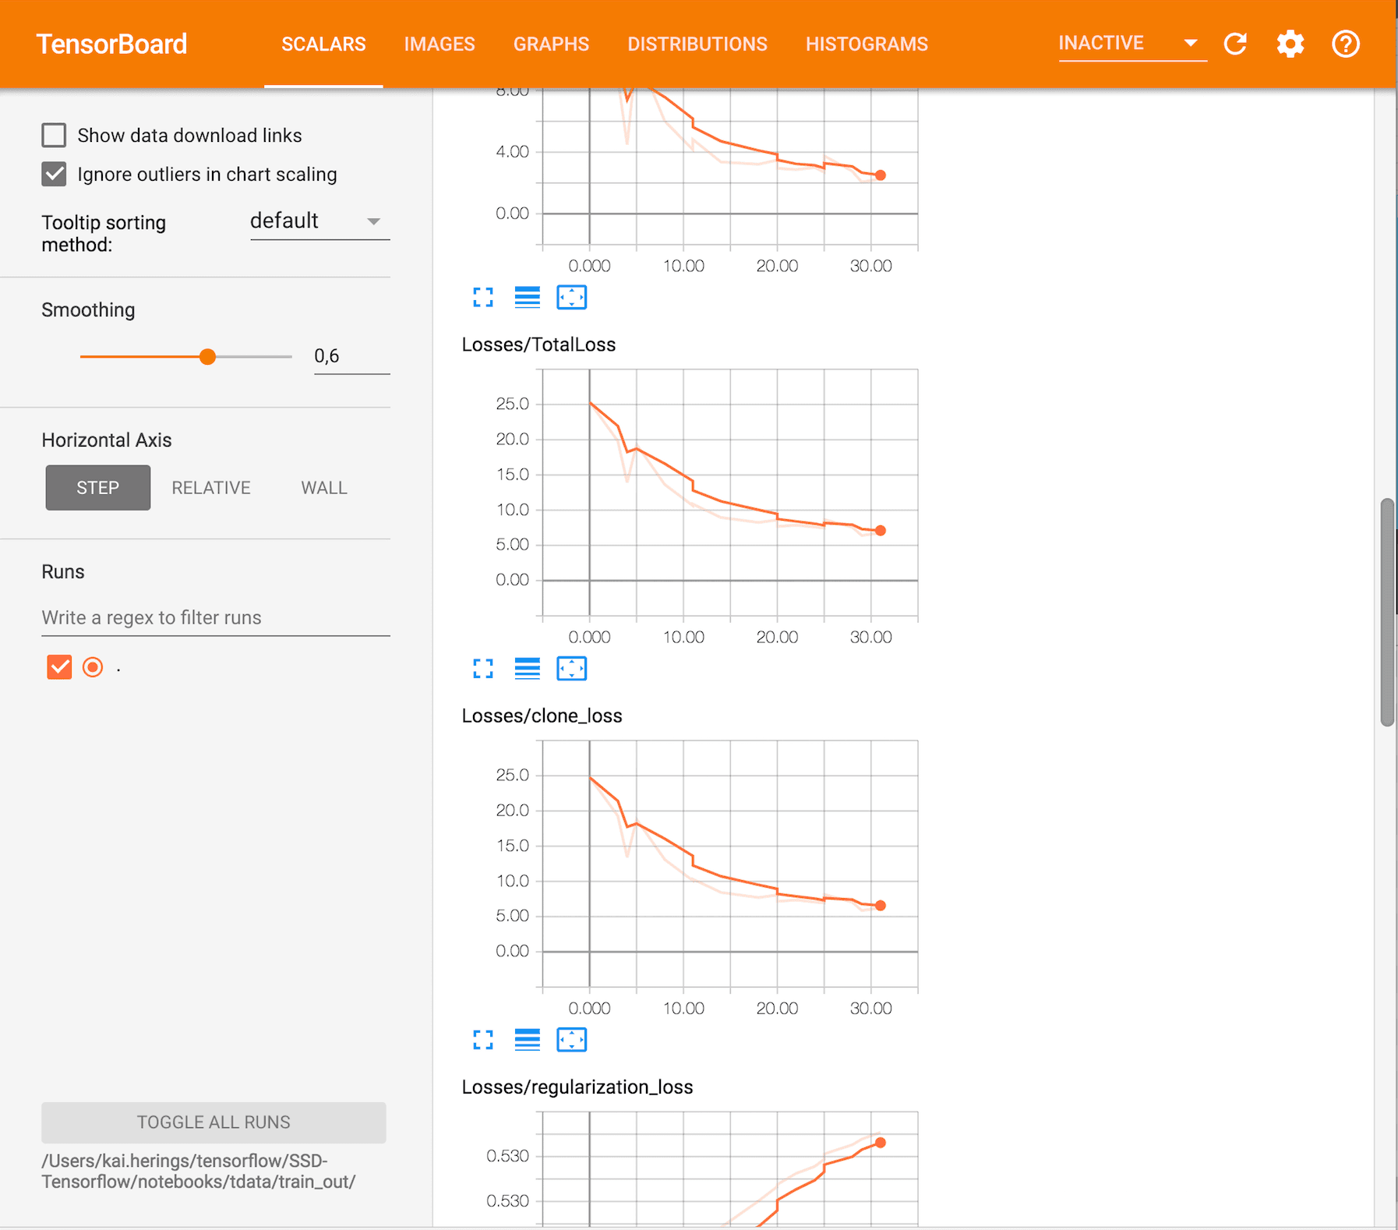1398x1230 pixels.
Task: Fit domain to data on Losses/TotalLoss chart
Action: click(x=571, y=669)
